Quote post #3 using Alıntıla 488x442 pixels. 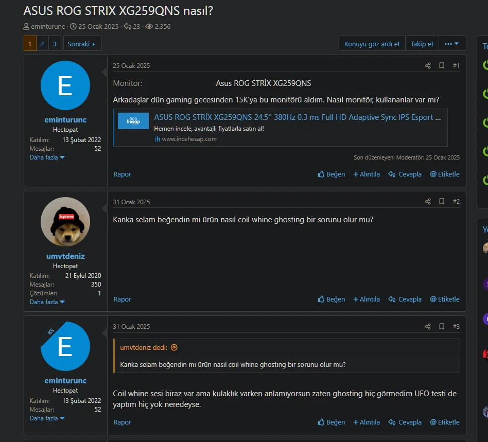367,422
